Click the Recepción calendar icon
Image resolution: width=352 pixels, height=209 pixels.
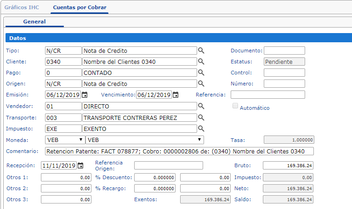tap(81, 166)
